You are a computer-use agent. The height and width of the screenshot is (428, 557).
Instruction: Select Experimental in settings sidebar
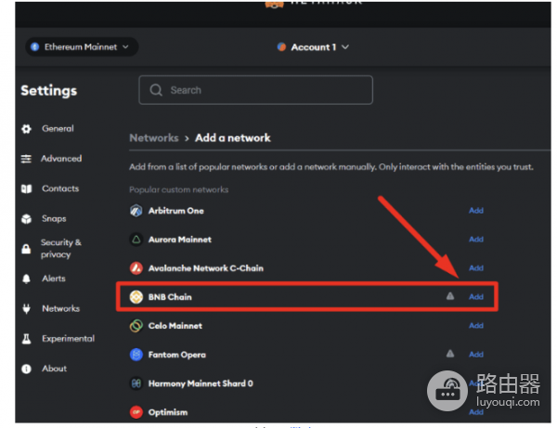pyautogui.click(x=65, y=339)
